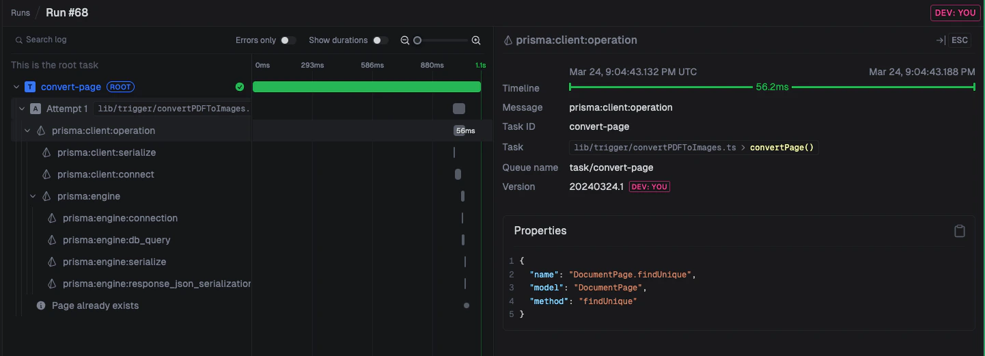The width and height of the screenshot is (985, 356).
Task: Select the prisma:client:connect span
Action: tap(105, 174)
